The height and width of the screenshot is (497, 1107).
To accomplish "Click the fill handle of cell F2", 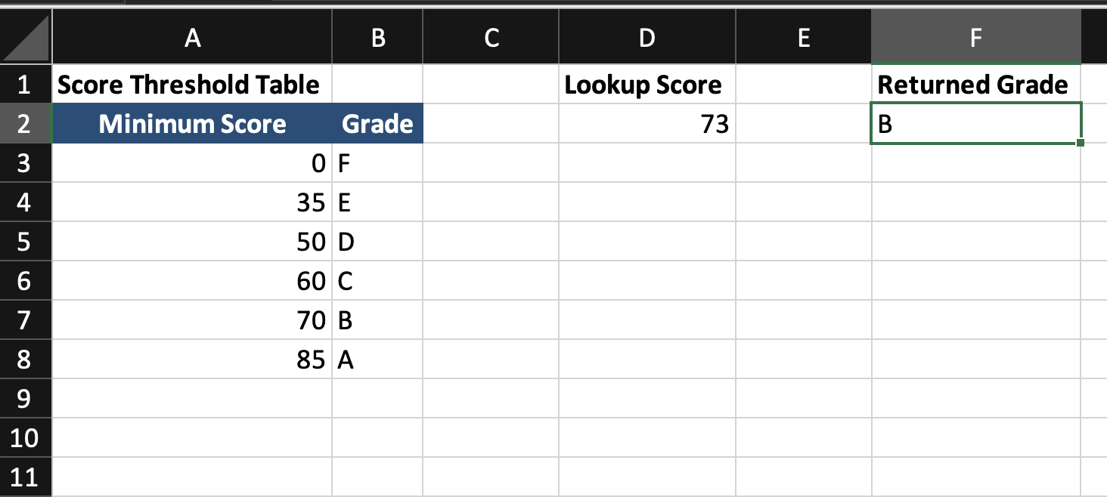I will pos(1080,141).
